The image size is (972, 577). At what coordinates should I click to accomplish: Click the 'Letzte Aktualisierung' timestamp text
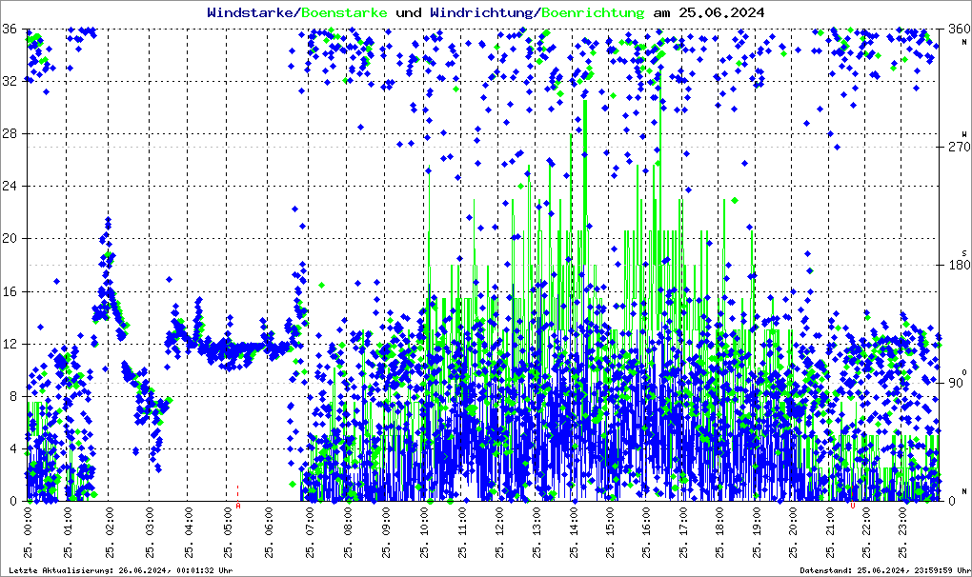(x=121, y=570)
